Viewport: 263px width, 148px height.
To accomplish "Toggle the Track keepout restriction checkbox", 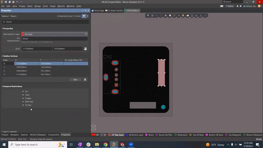I will (23, 95).
